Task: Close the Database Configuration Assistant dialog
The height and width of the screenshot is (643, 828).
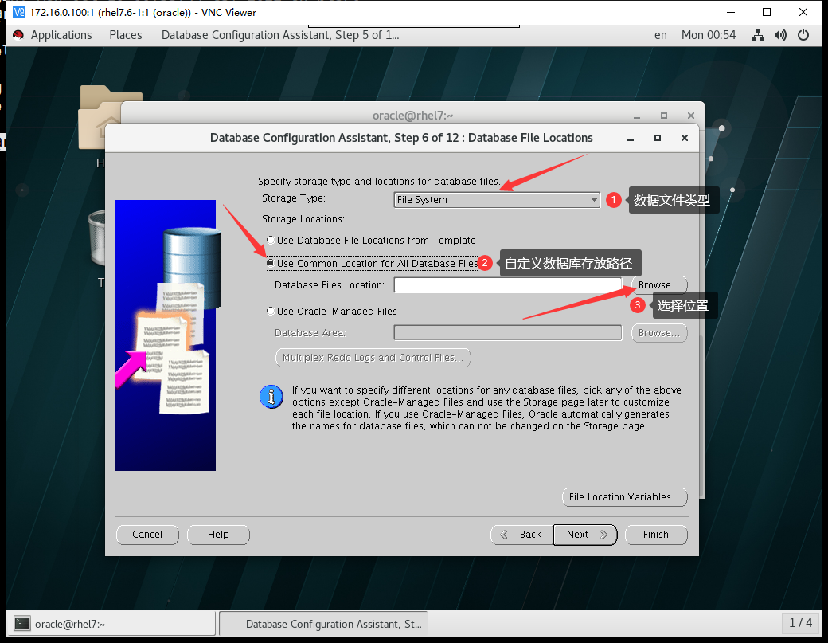Action: 685,138
